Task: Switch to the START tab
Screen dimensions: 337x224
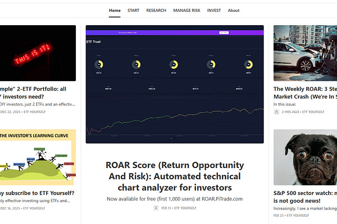Action: pyautogui.click(x=133, y=10)
